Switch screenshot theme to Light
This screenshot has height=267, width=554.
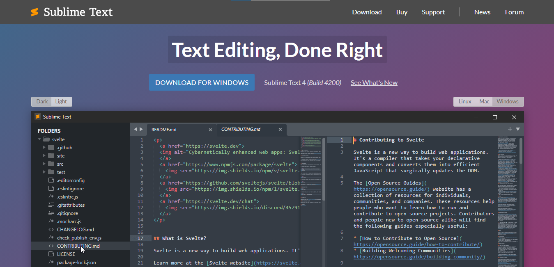pos(61,101)
